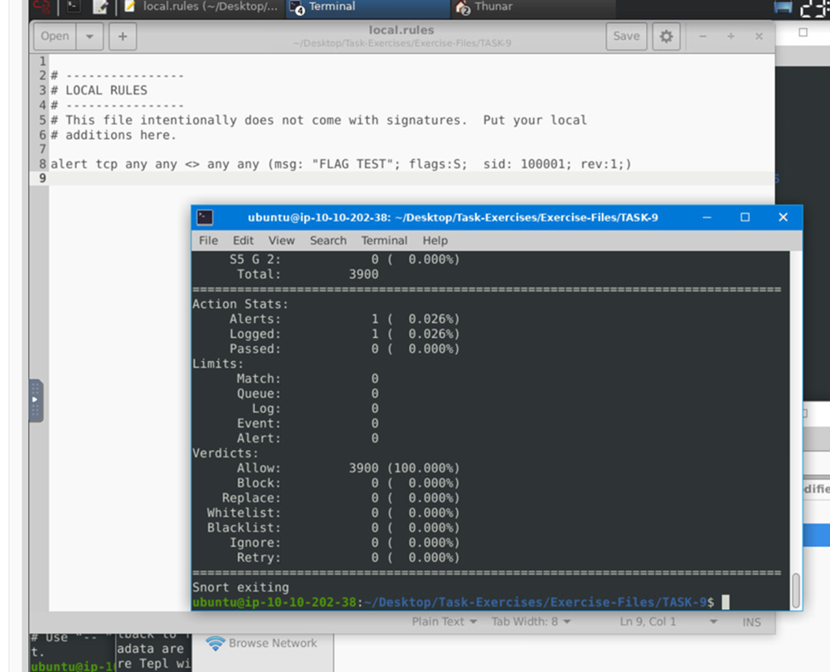
Task: Click the 'Total:' 3900 line
Action: [x=307, y=274]
